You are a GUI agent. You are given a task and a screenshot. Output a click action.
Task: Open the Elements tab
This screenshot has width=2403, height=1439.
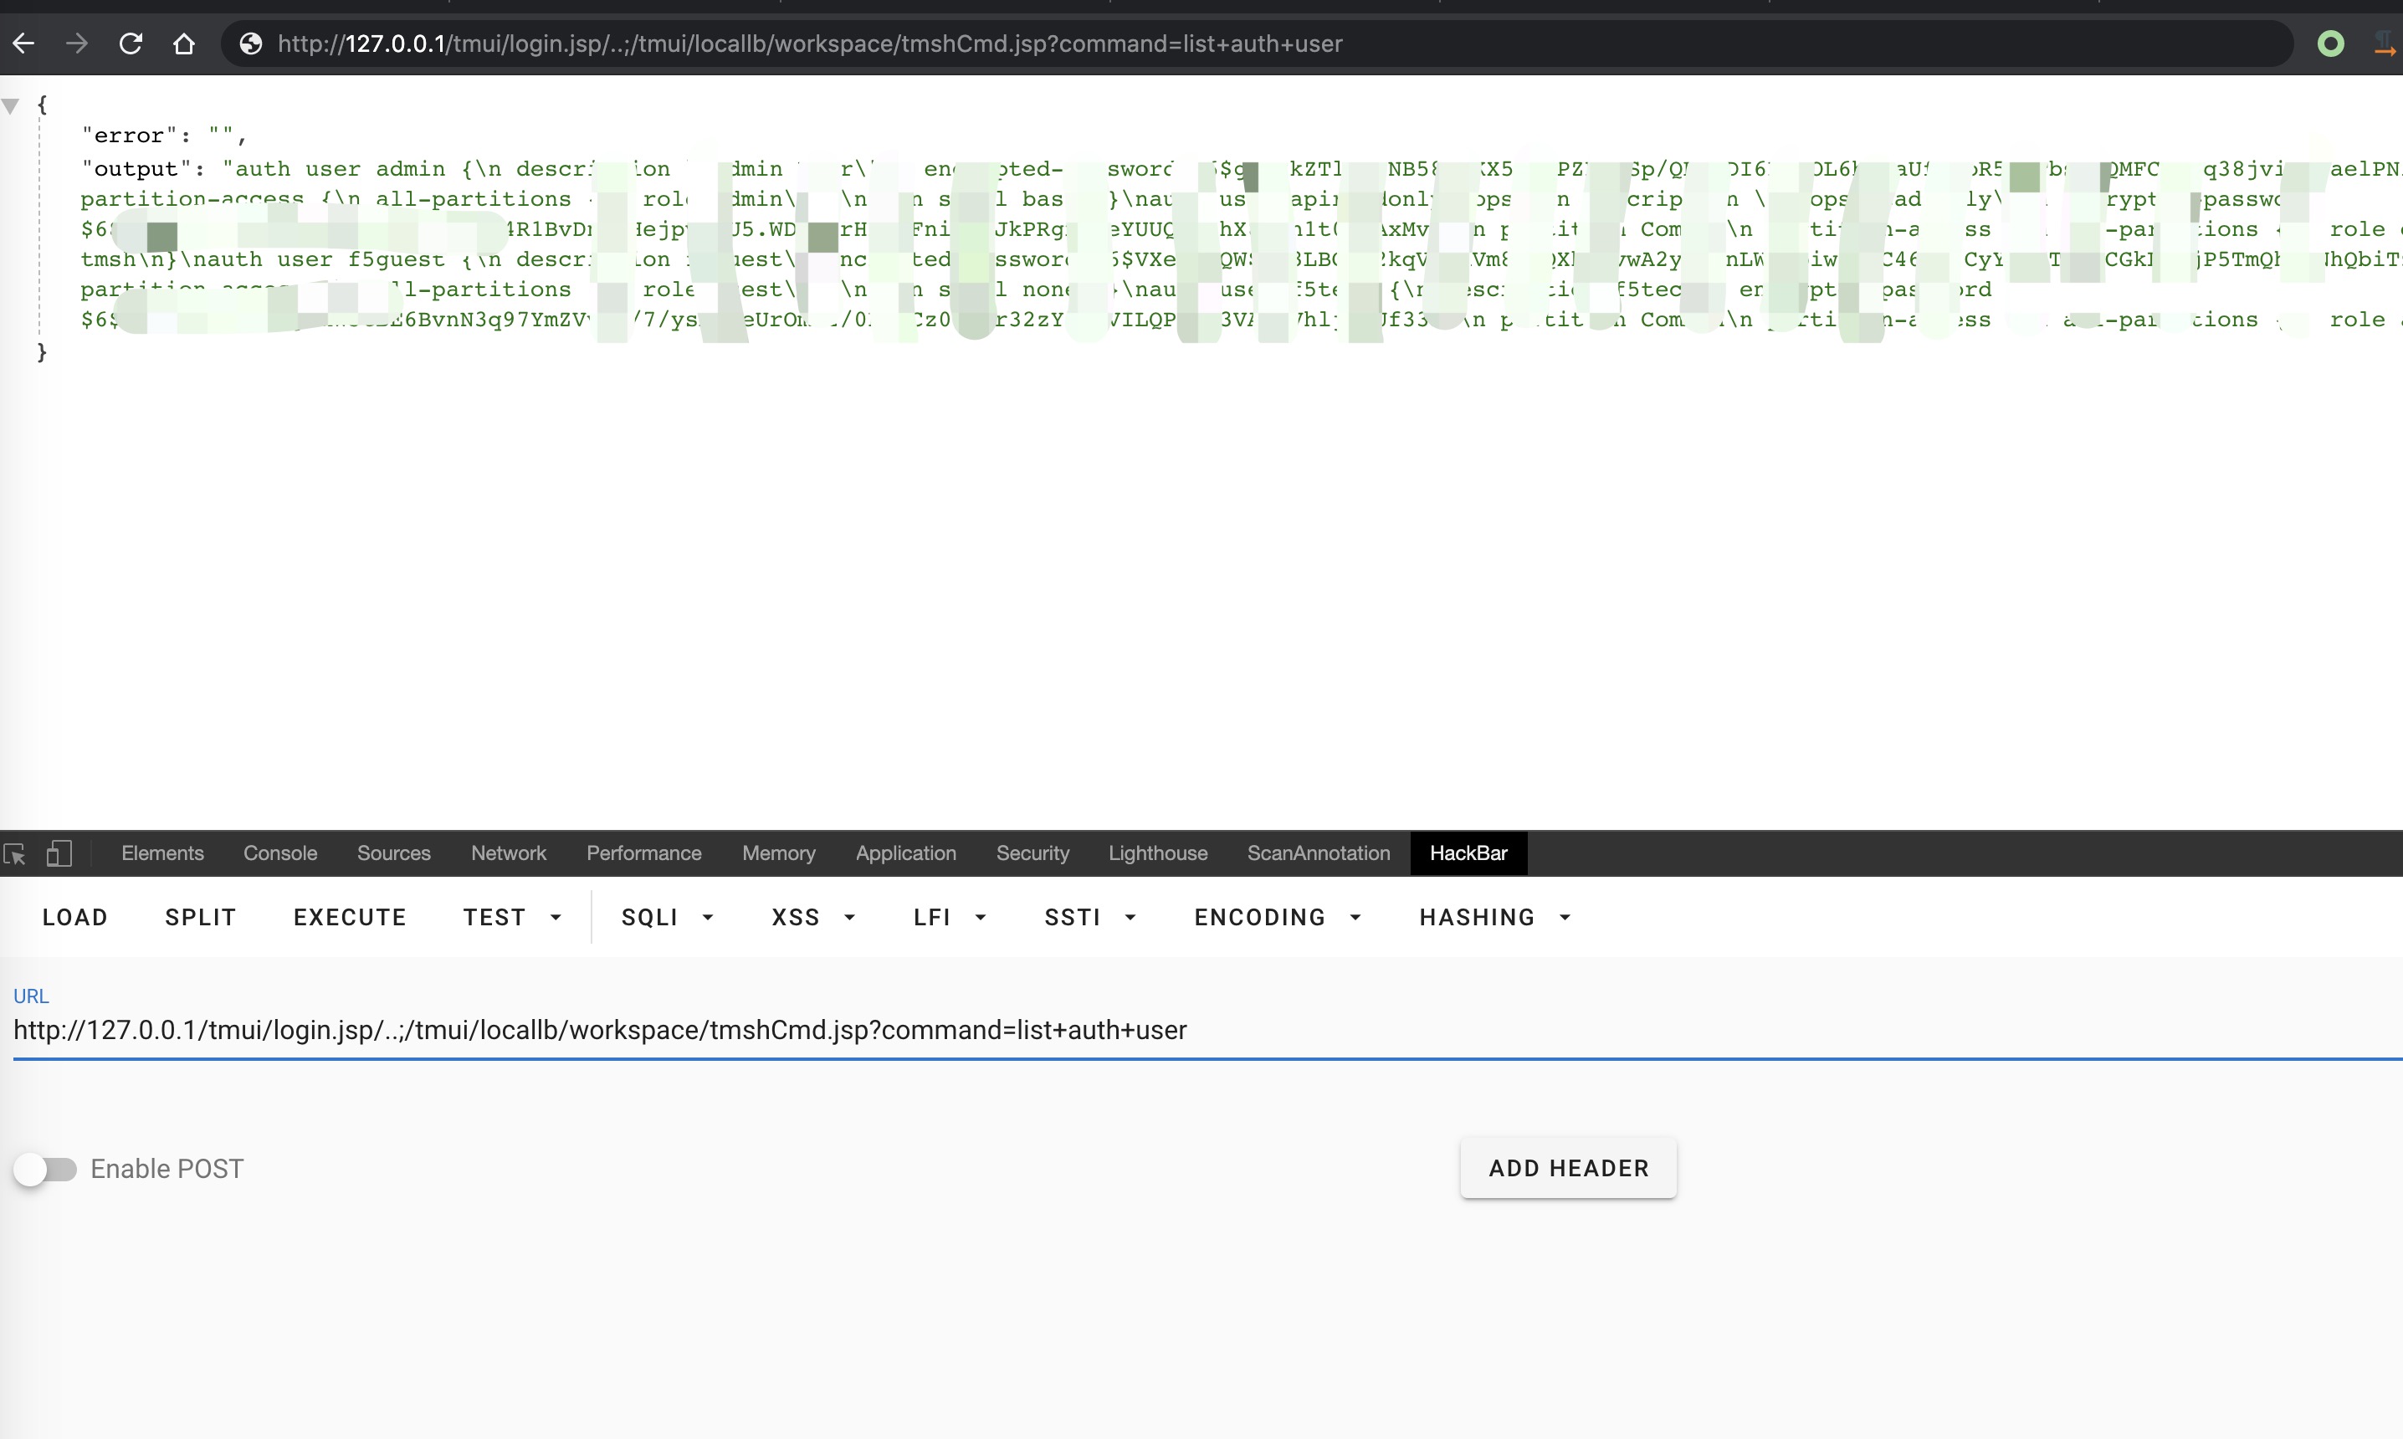point(162,853)
